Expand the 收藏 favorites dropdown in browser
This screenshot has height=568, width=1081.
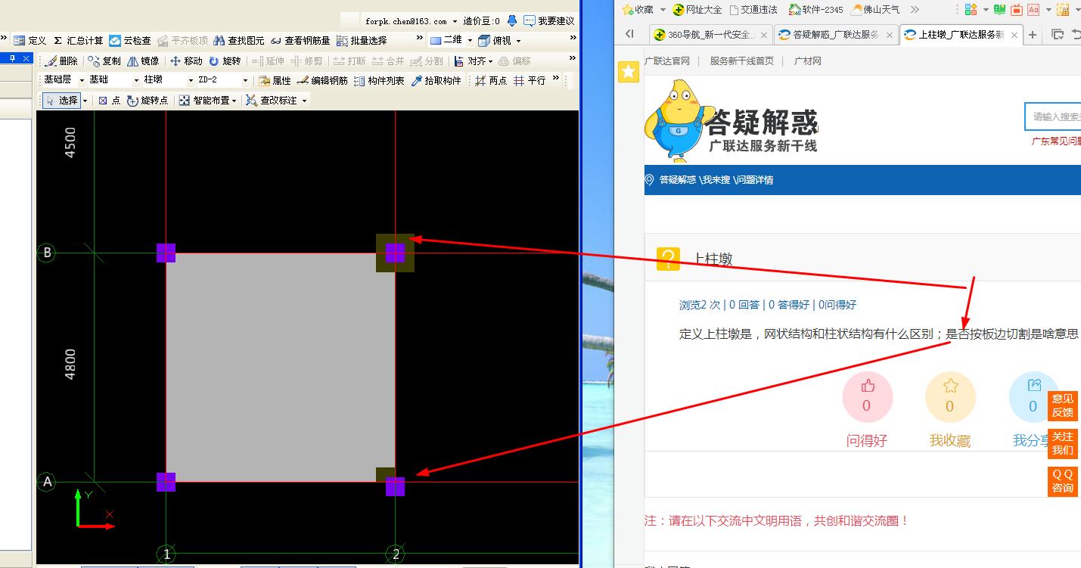pos(663,10)
